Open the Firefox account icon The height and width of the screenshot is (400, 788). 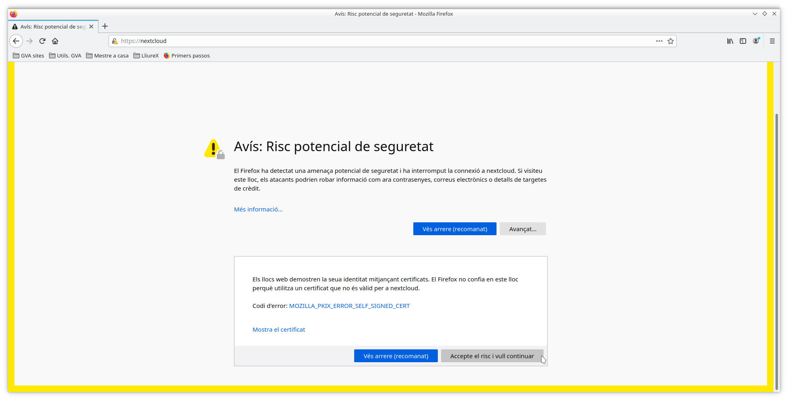point(756,41)
